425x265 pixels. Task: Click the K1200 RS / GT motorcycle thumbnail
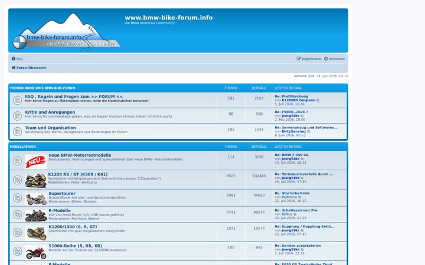click(x=36, y=181)
